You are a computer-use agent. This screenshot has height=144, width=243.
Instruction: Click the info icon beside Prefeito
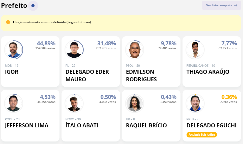click(33, 6)
